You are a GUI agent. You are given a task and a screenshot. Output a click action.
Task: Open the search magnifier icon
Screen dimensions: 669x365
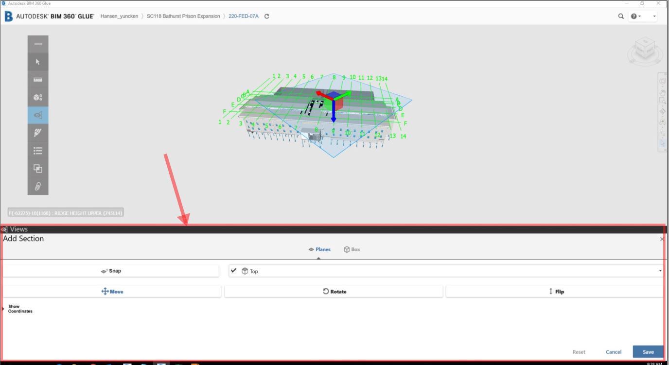[621, 16]
